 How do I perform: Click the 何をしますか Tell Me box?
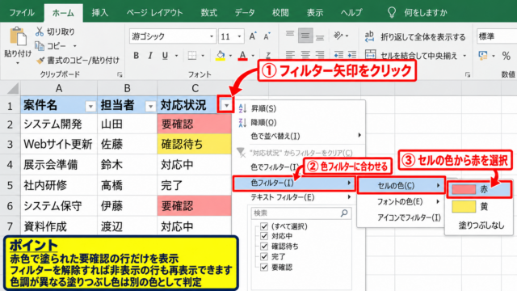click(x=426, y=13)
